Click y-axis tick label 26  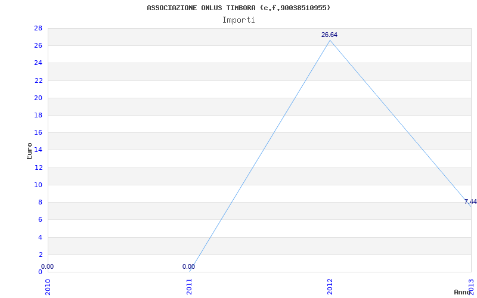pyautogui.click(x=38, y=46)
